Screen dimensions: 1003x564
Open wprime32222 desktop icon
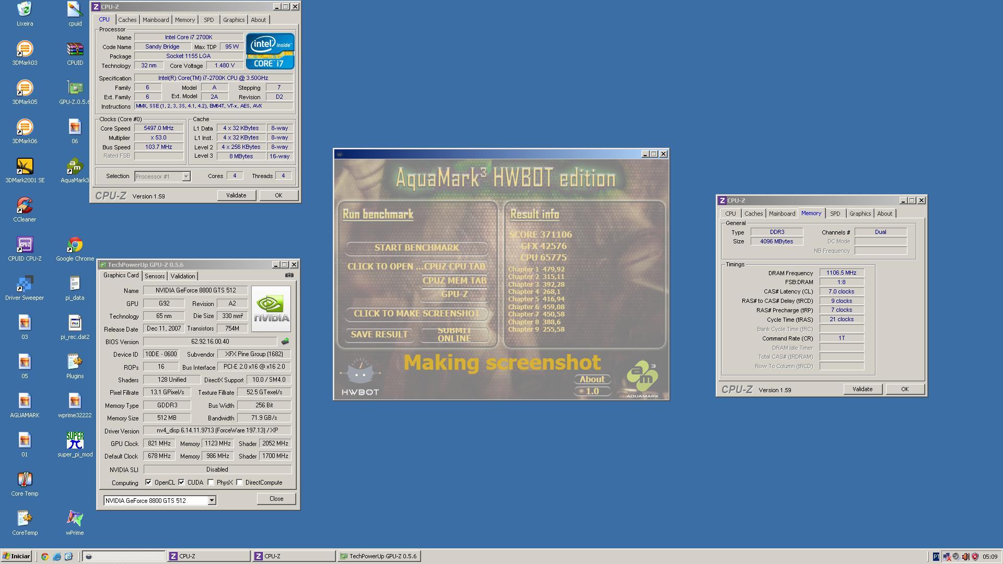point(75,405)
